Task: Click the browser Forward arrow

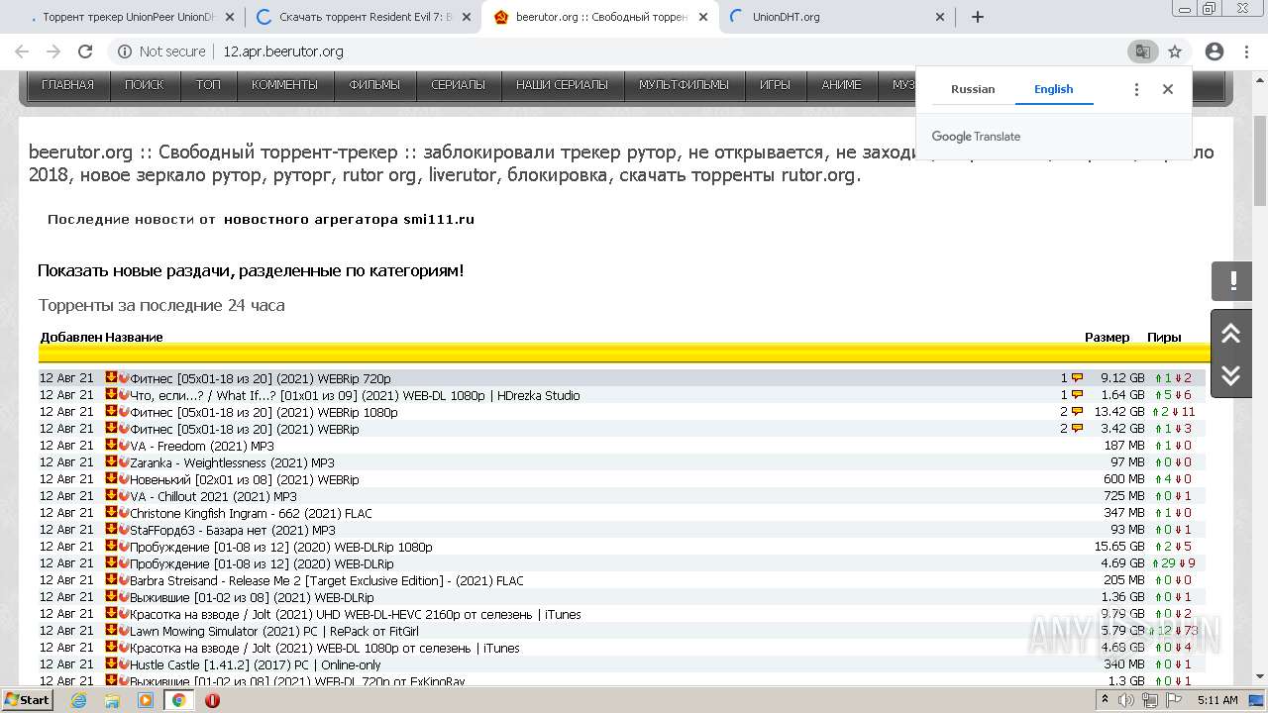Action: click(x=53, y=51)
